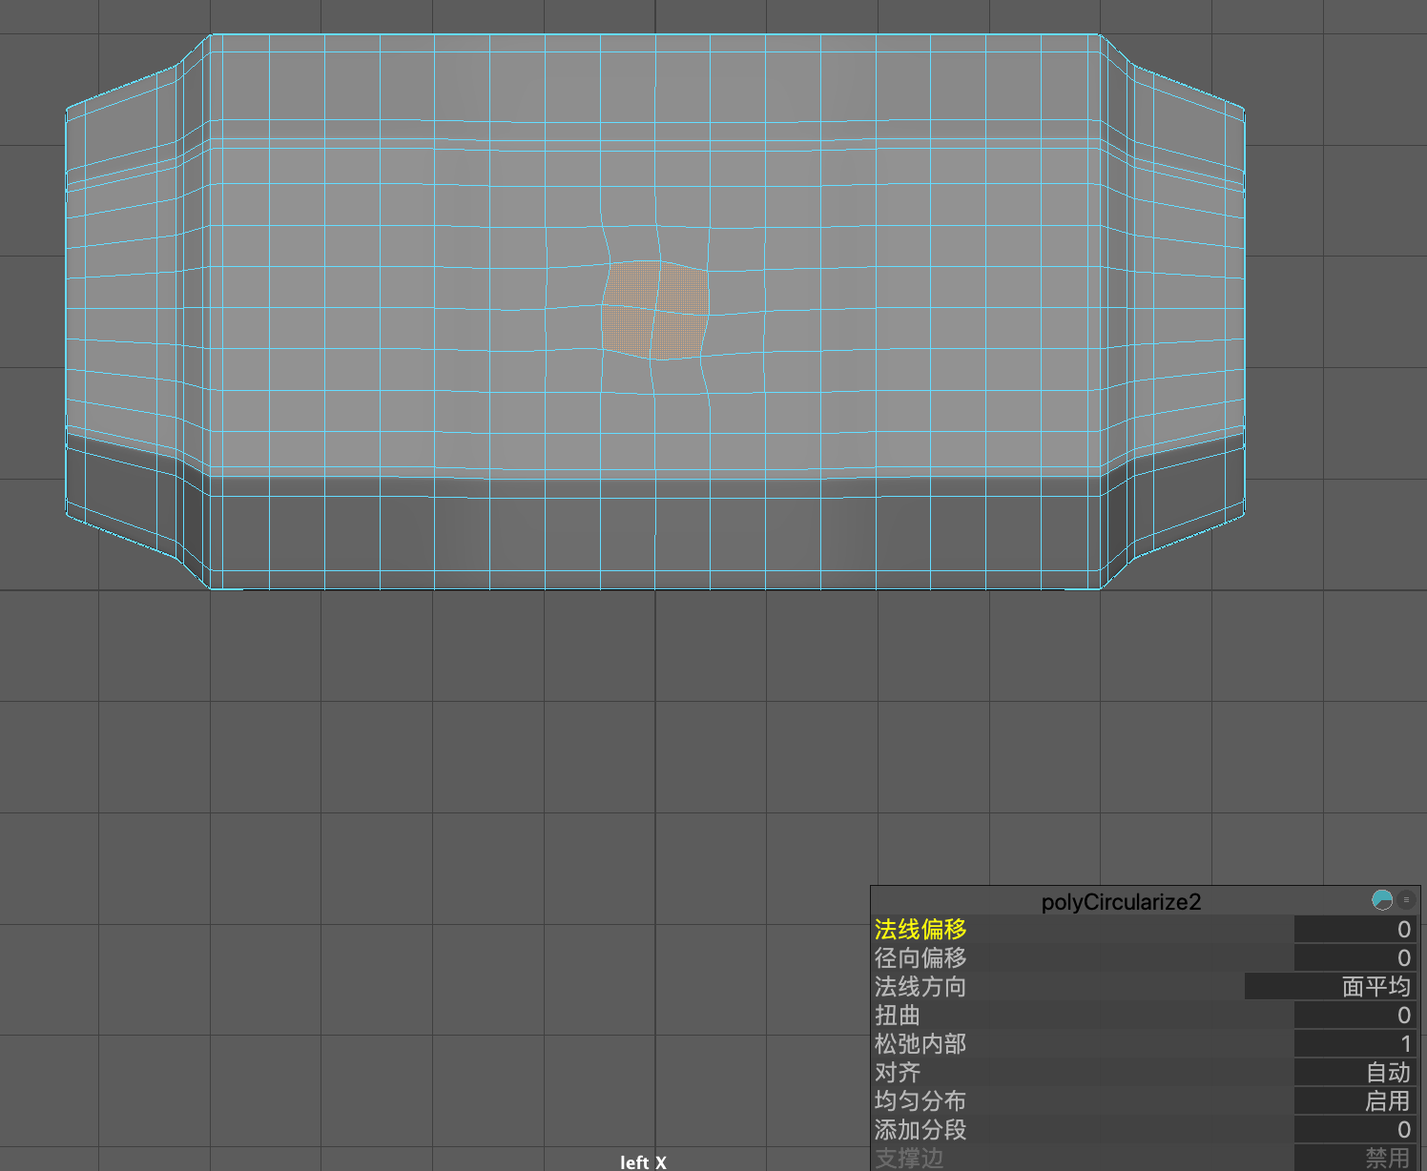1427x1171 pixels.
Task: Select the 法线方向 attribute label
Action: pyautogui.click(x=920, y=986)
